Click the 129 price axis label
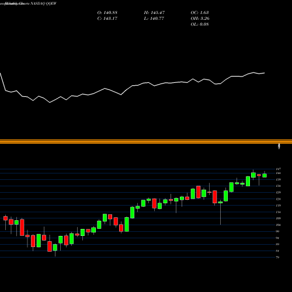This screenshot has height=292, width=292. pos(278,192)
